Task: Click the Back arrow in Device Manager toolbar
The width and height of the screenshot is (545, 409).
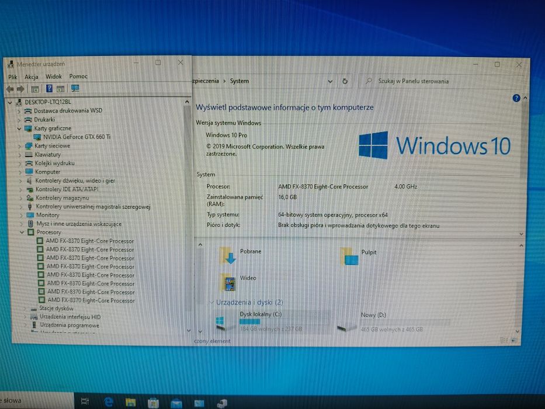Action: pyautogui.click(x=10, y=89)
